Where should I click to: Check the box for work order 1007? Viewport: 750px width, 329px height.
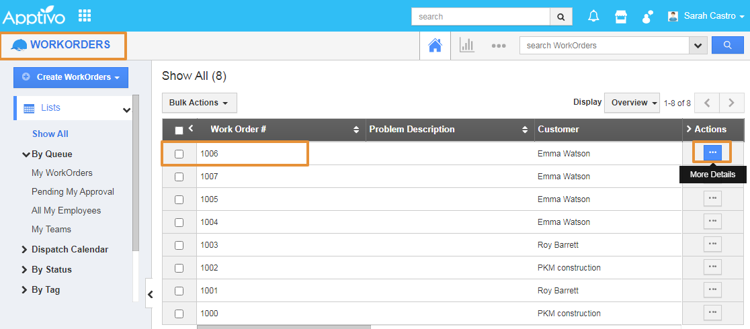point(179,177)
